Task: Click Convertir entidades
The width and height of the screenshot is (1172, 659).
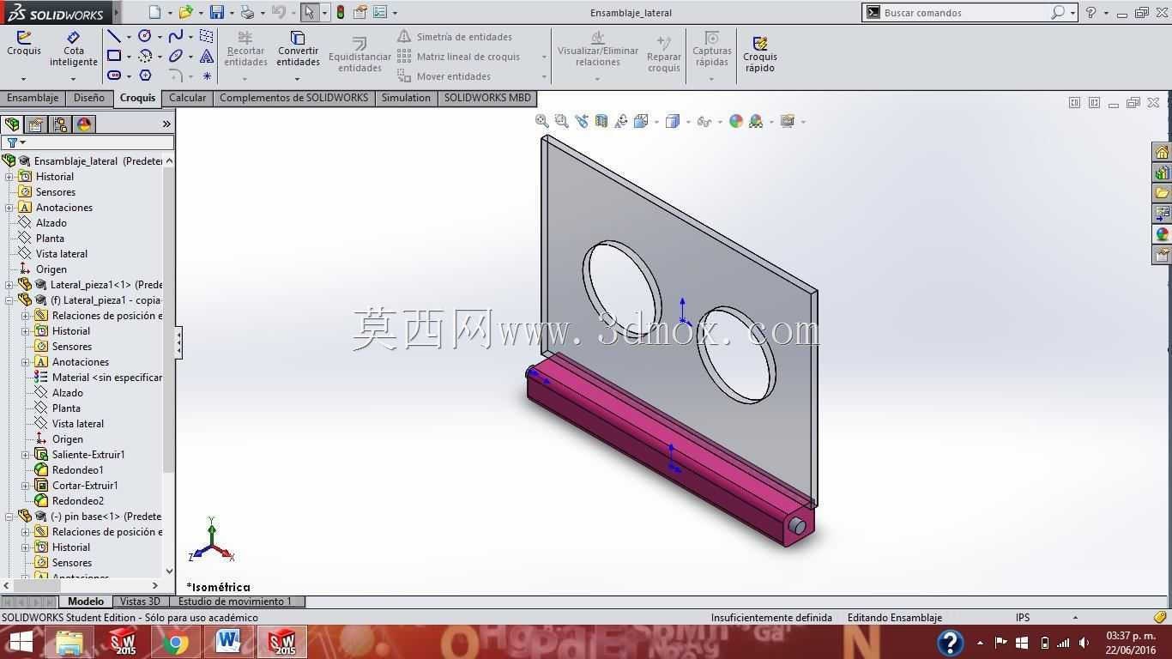Action: [x=298, y=49]
